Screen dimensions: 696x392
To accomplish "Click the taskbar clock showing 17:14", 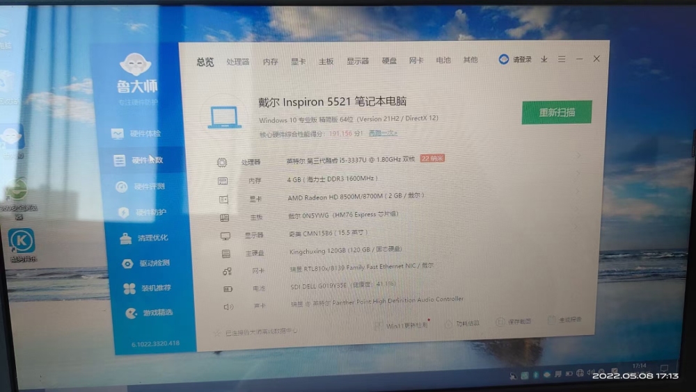I will coord(639,366).
